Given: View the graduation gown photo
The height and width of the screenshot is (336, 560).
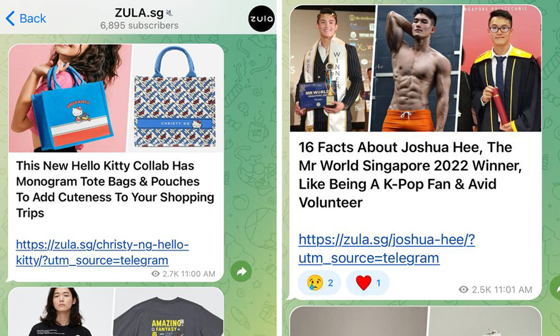Looking at the screenshot, I should click(500, 68).
